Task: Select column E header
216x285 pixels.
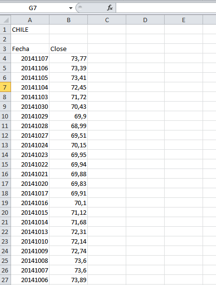Action: pyautogui.click(x=183, y=20)
